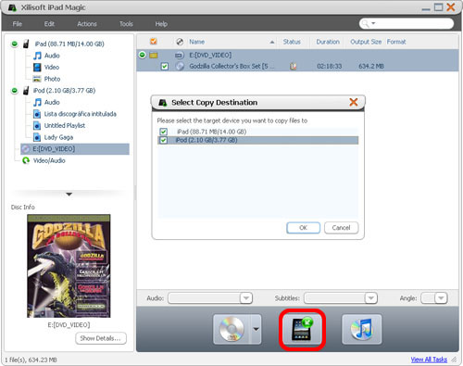Image resolution: width=463 pixels, height=366 pixels.
Task: Click the type column header icon
Action: click(180, 42)
